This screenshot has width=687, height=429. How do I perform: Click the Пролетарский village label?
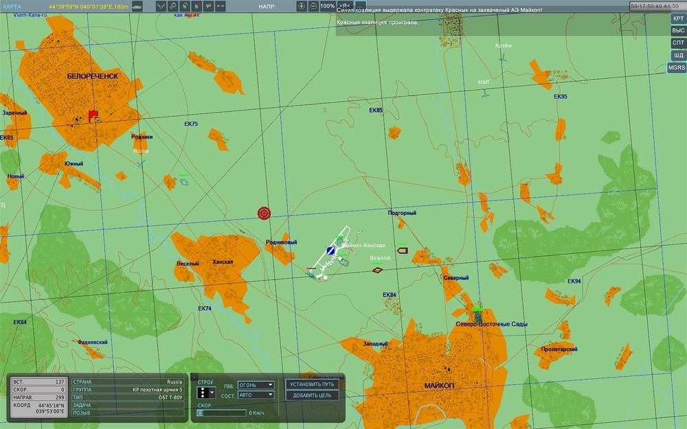559,349
